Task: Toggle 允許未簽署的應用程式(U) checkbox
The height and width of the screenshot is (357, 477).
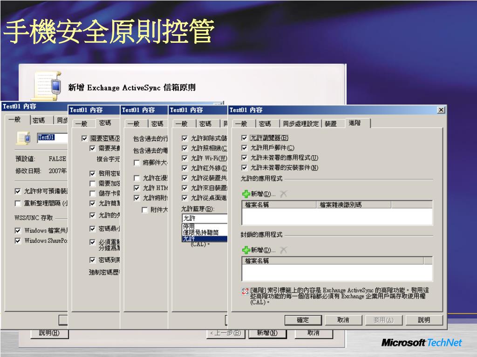Action: (x=244, y=158)
